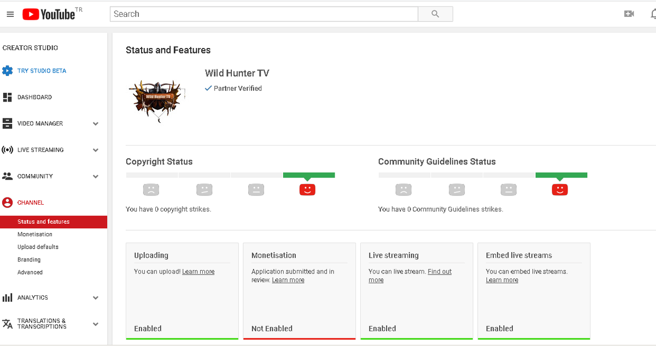Click the Analytics bar chart icon
The image size is (656, 346).
(x=7, y=297)
